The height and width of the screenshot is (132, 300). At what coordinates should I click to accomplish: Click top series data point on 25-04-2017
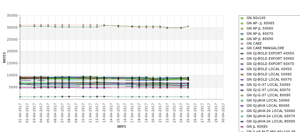[x=188, y=26]
